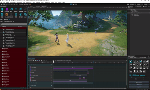Click the orange behavior settings icon
Viewport: 150px width, 90px height.
[7, 14]
